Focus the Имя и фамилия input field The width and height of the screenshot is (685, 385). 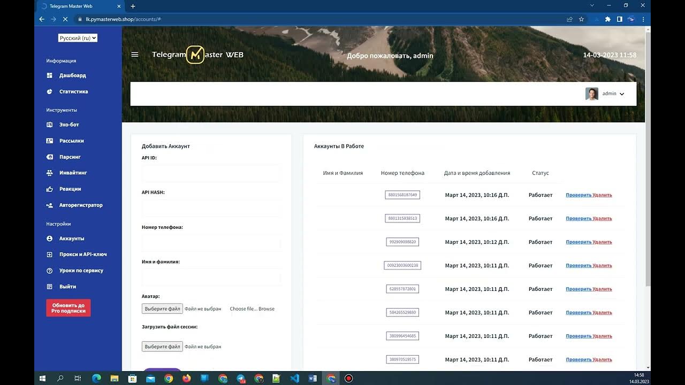coord(211,278)
